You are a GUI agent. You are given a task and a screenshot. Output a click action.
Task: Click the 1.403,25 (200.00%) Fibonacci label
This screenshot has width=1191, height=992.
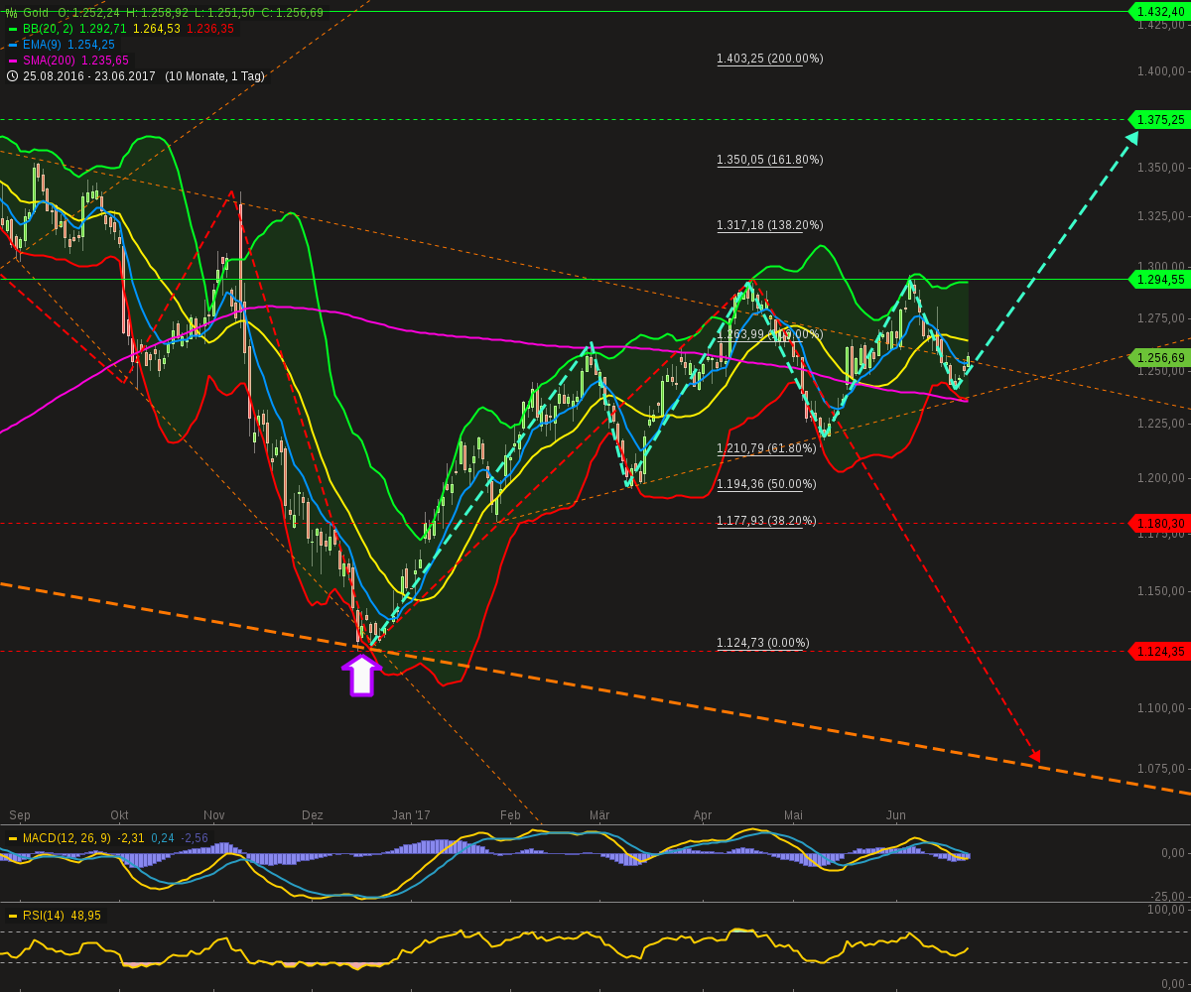[769, 59]
